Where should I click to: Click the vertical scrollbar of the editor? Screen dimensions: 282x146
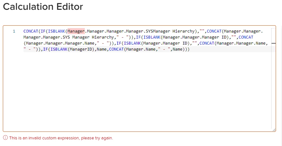click(273, 78)
